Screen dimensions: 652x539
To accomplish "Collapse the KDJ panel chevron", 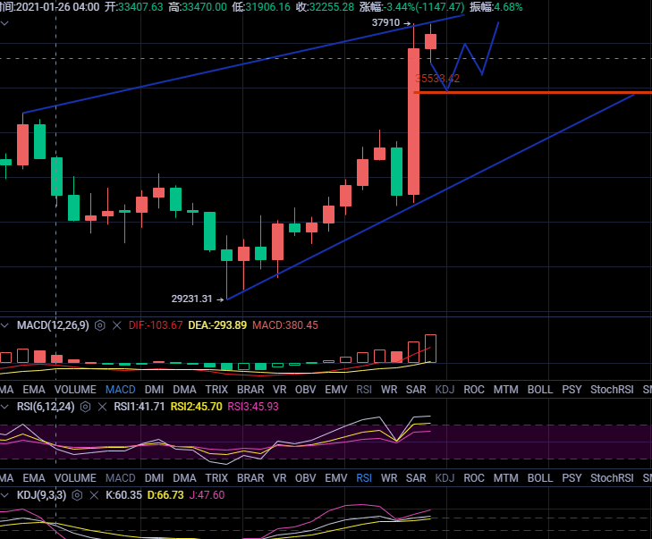I will coord(4,495).
